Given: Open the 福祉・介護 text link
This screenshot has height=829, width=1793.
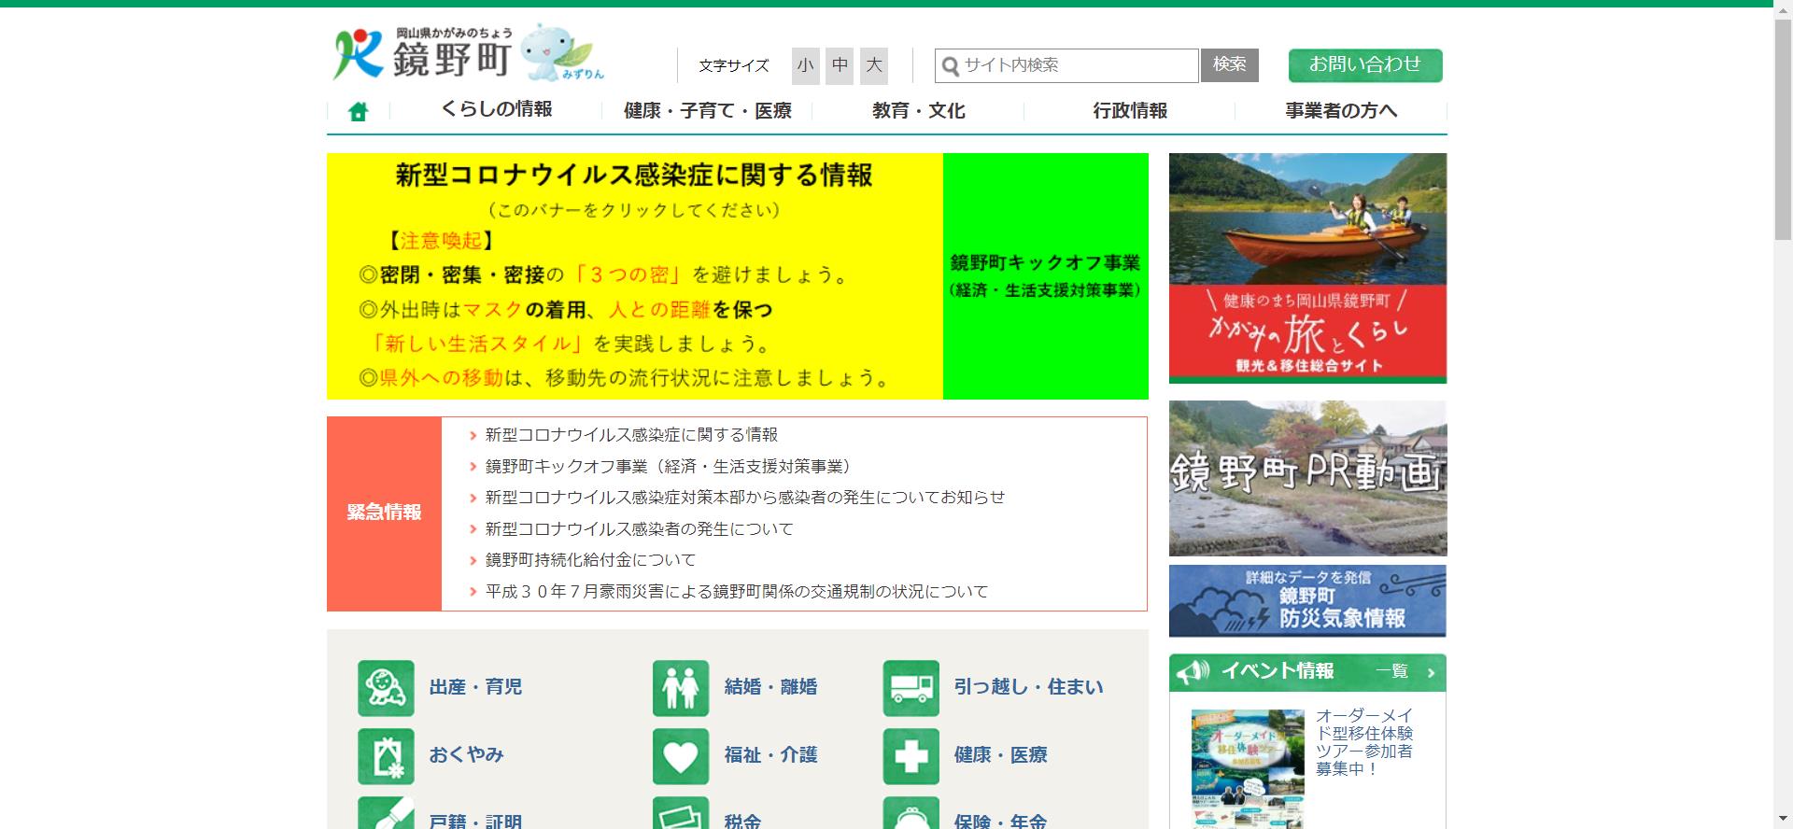Looking at the screenshot, I should point(770,755).
